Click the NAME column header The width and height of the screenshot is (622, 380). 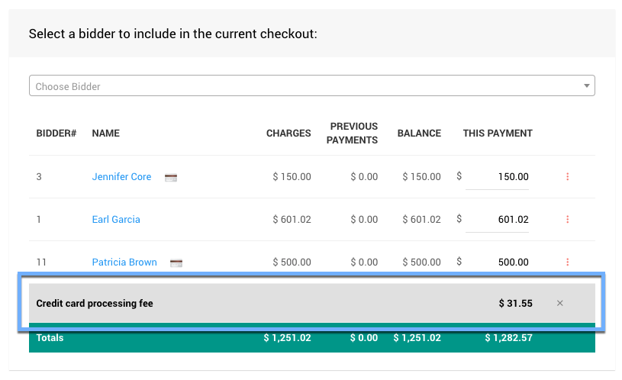pos(106,134)
